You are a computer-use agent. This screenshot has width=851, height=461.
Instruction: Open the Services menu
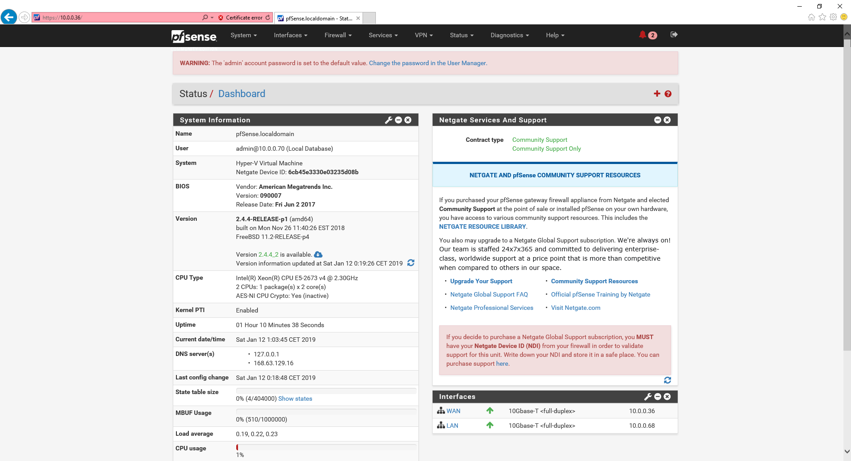[383, 35]
